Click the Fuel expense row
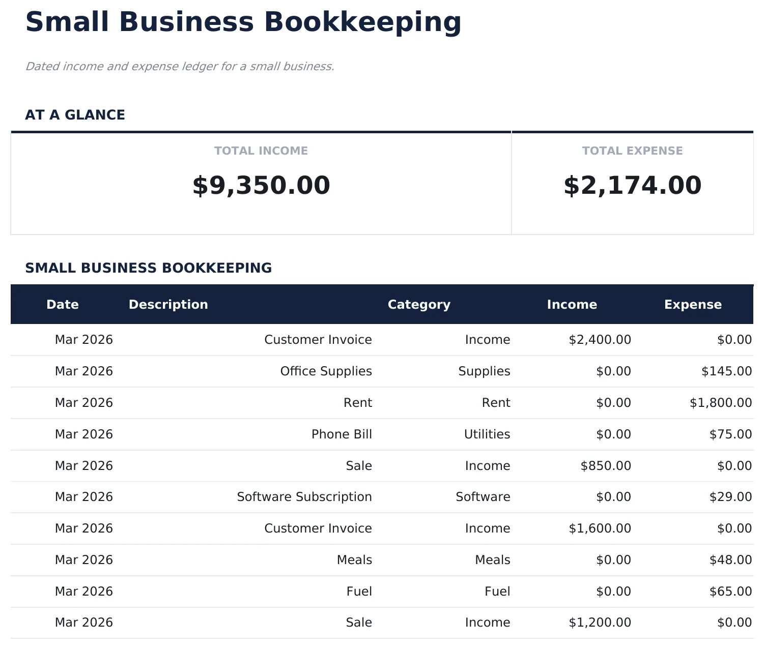764x649 pixels. point(359,591)
